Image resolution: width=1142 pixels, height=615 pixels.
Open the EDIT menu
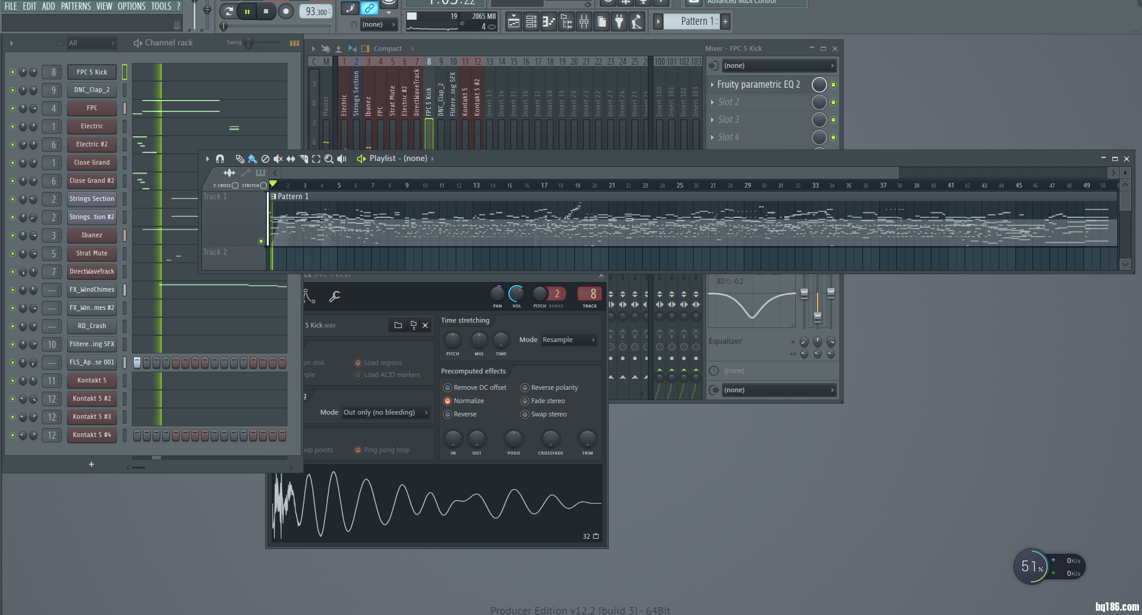(x=30, y=6)
